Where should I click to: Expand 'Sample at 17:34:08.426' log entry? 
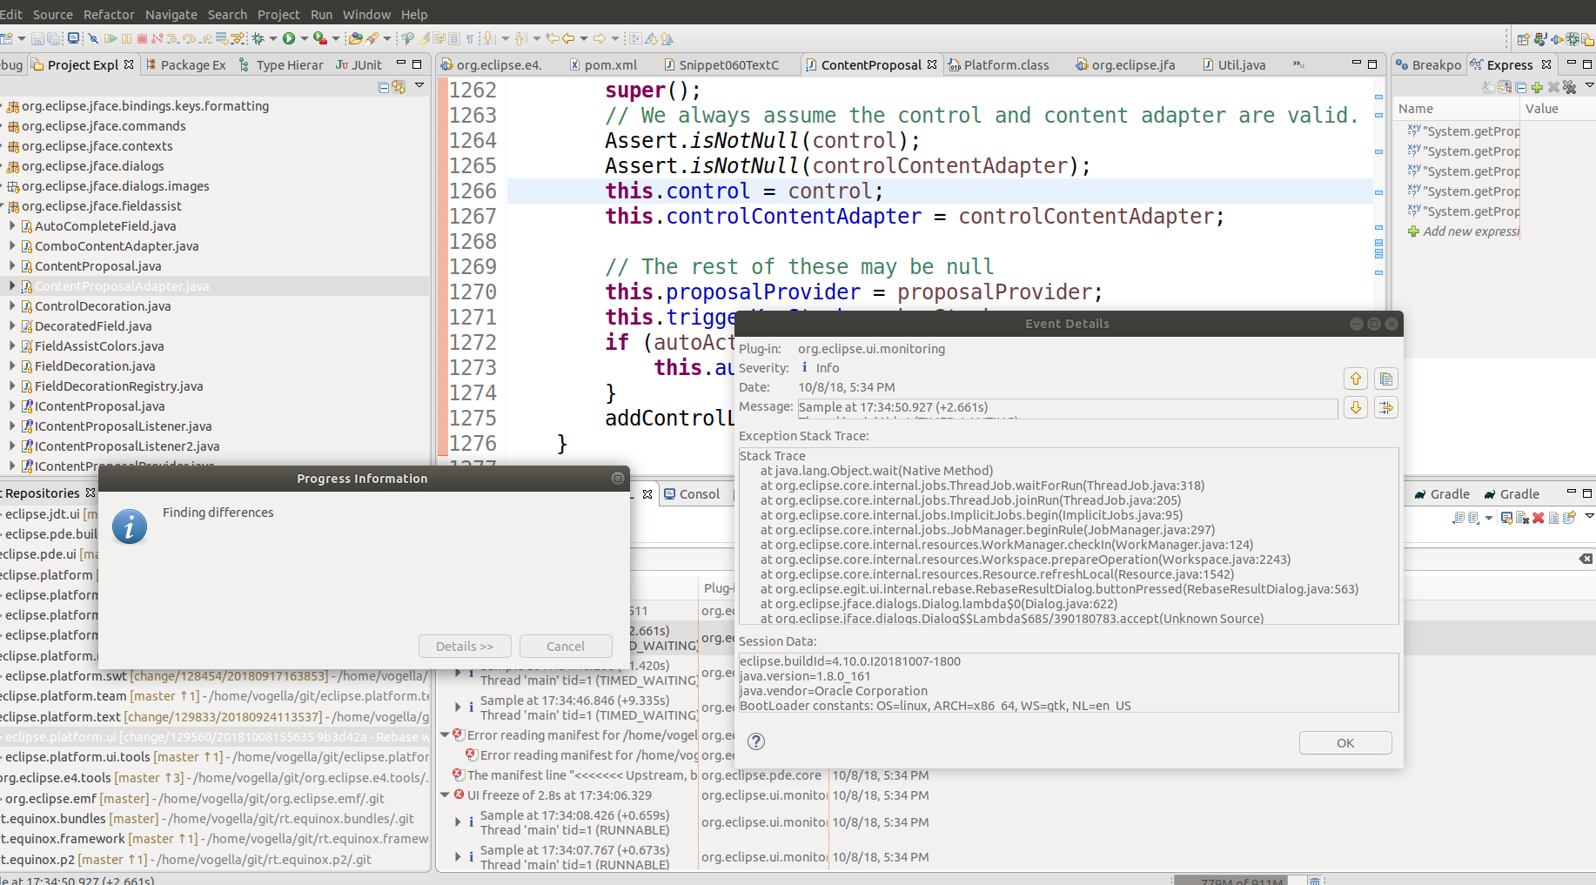[x=458, y=822]
